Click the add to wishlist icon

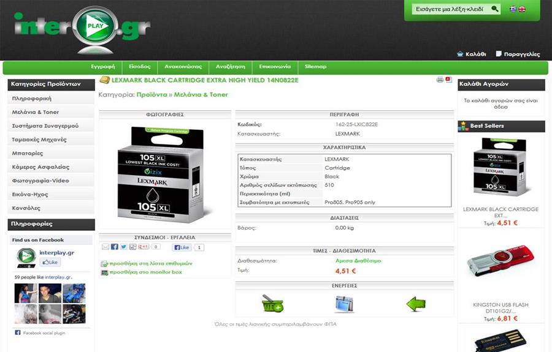pos(104,264)
